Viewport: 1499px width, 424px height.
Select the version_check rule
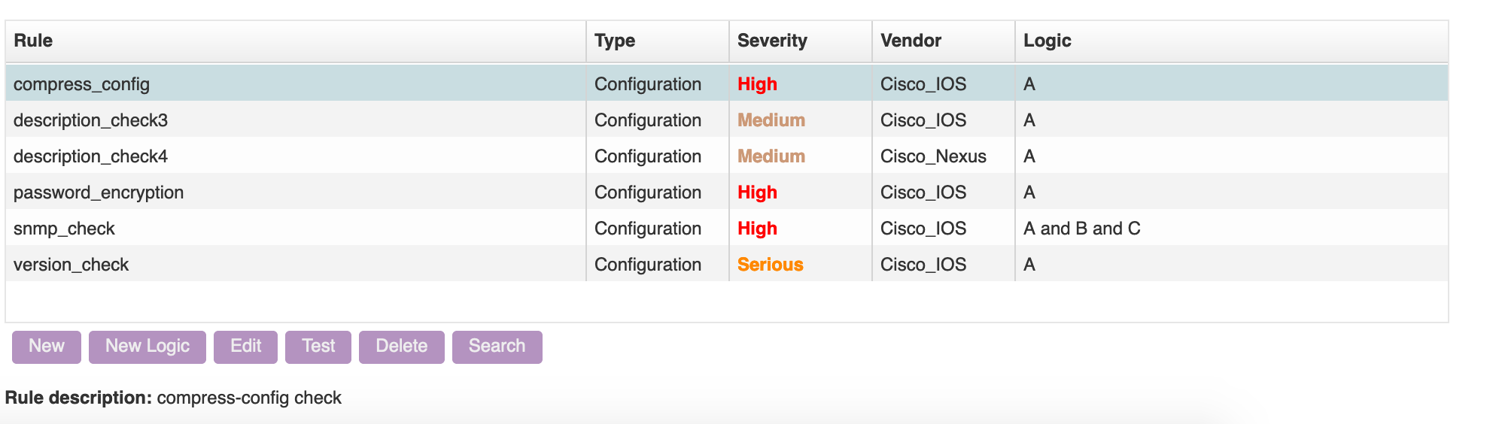[x=71, y=265]
